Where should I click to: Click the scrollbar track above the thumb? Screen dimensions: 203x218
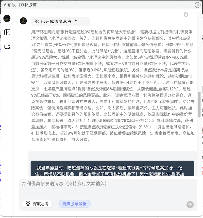tap(199, 51)
